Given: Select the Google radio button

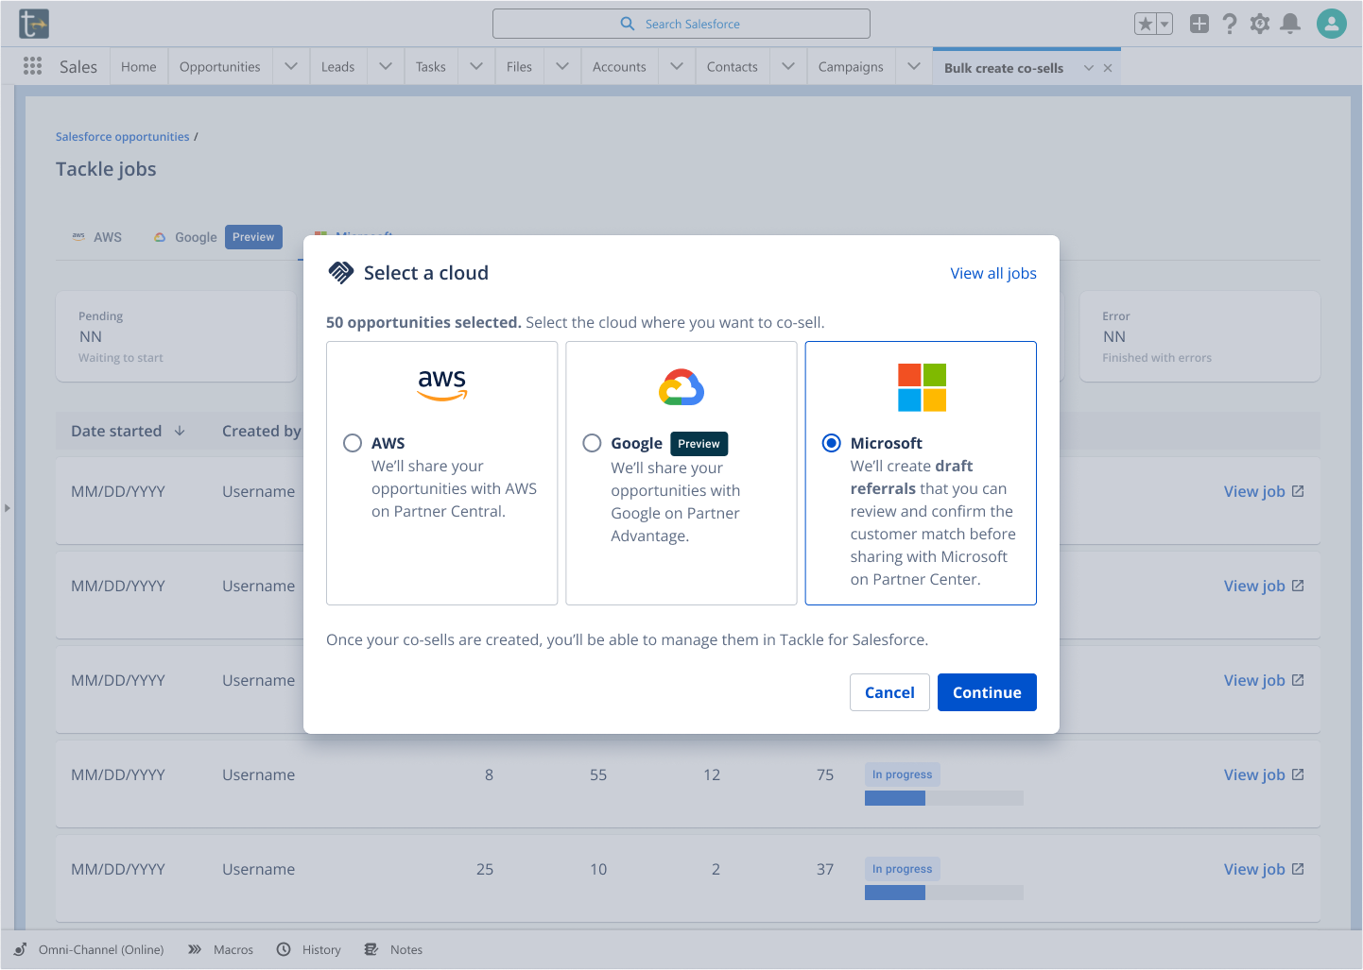Looking at the screenshot, I should [592, 443].
